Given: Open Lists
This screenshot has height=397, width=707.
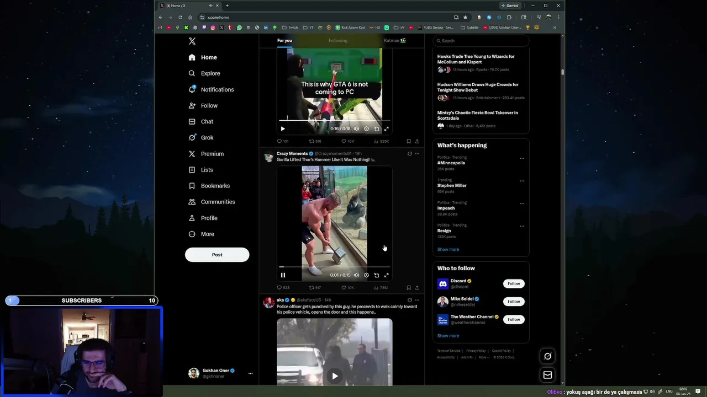Looking at the screenshot, I should click(x=201, y=170).
